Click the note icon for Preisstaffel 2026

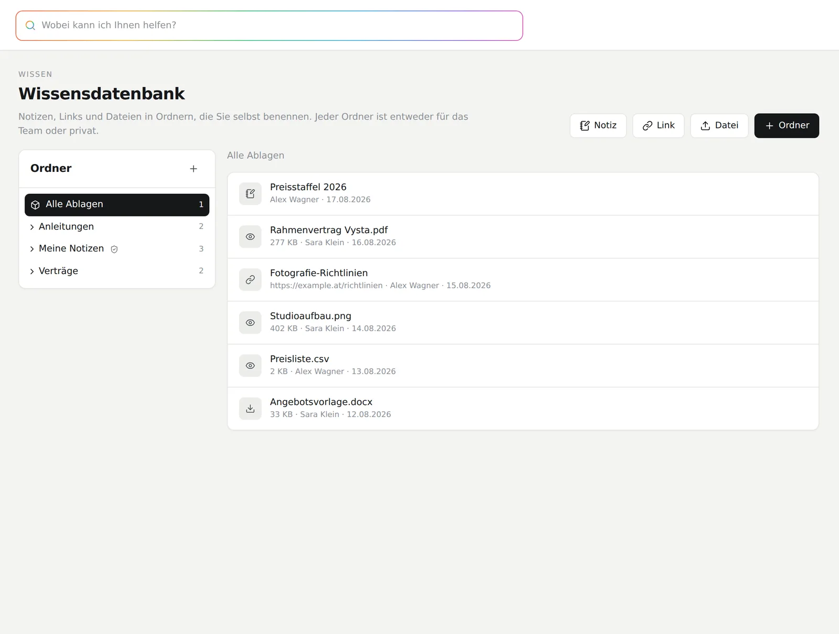250,194
